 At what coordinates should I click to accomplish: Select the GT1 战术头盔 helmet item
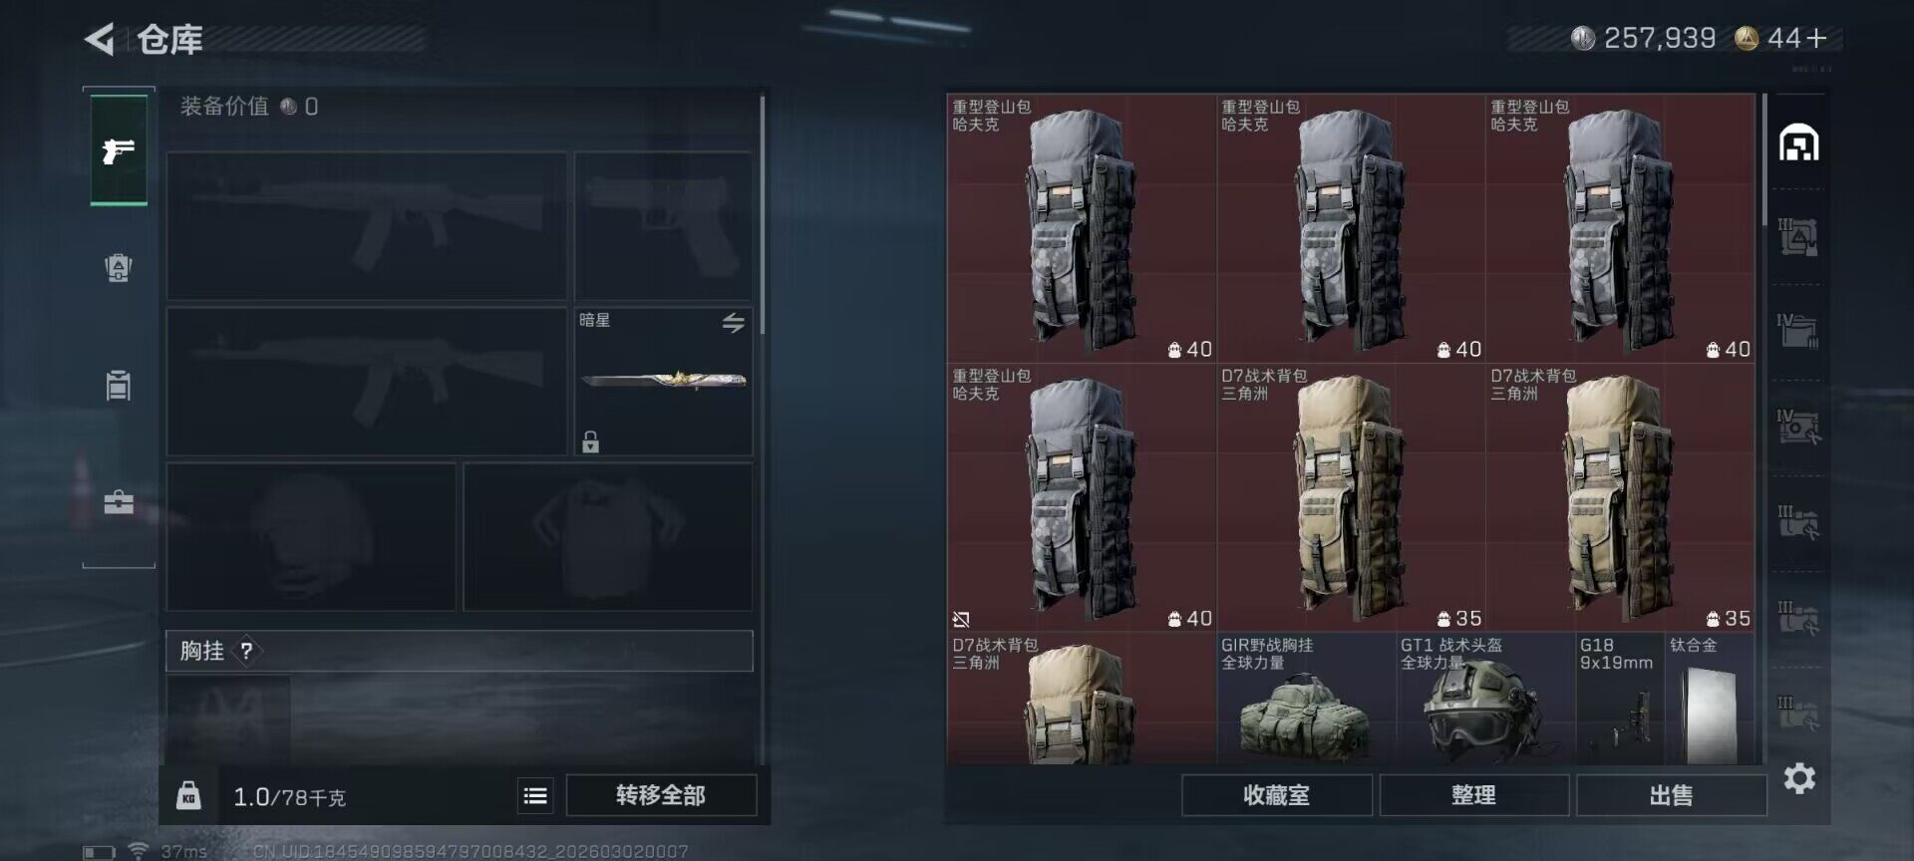click(1484, 699)
